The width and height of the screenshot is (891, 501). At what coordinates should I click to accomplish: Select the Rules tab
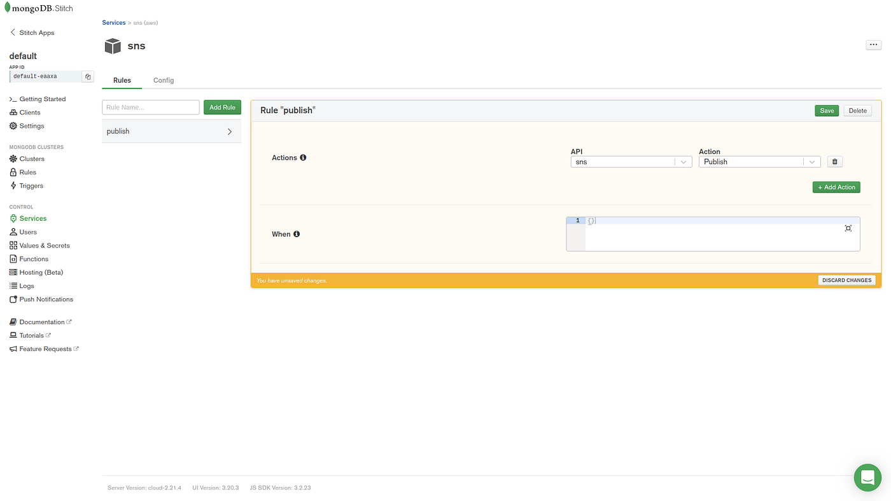(122, 80)
